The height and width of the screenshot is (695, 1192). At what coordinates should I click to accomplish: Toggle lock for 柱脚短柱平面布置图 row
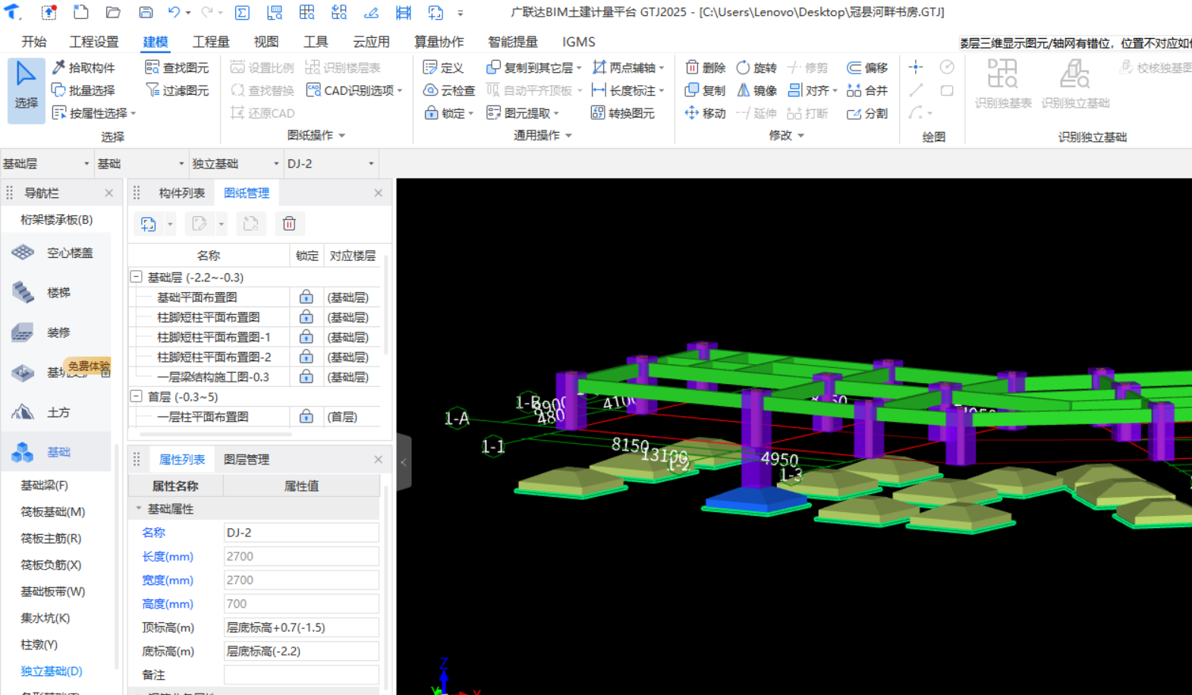point(306,316)
